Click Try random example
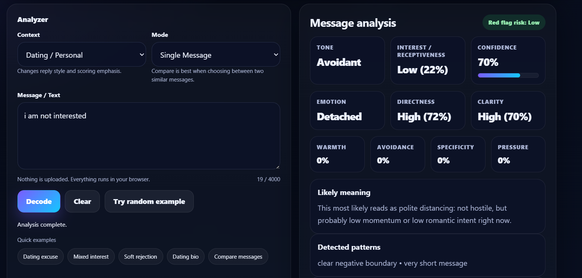This screenshot has width=582, height=278. click(x=149, y=201)
